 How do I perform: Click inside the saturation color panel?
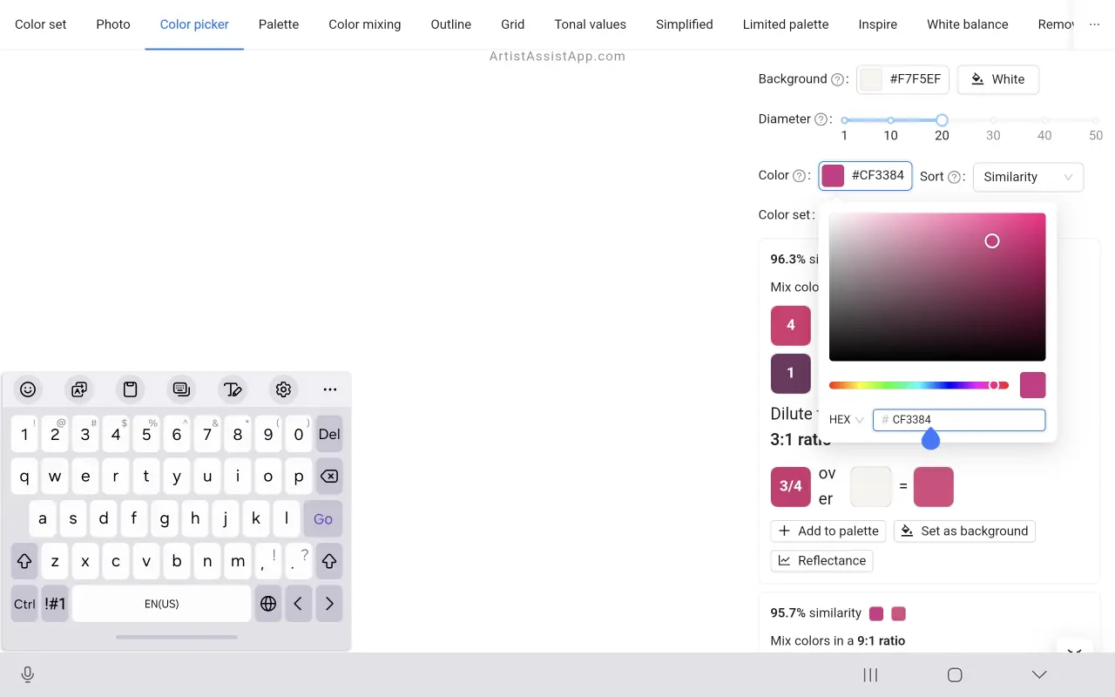pyautogui.click(x=937, y=287)
